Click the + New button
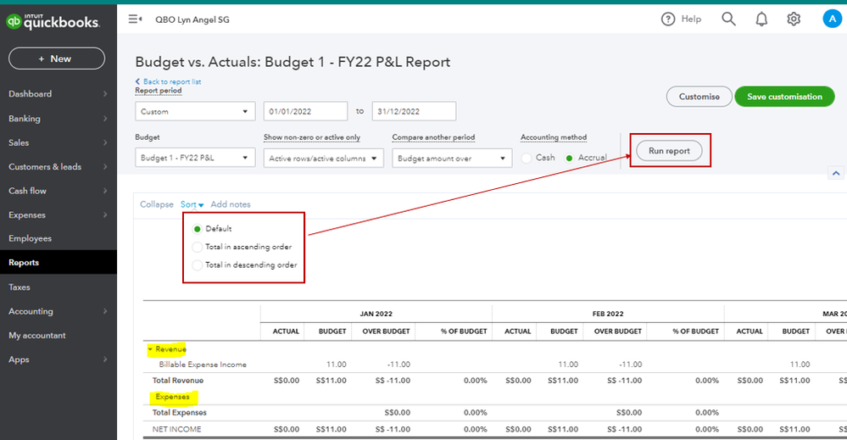 click(57, 58)
